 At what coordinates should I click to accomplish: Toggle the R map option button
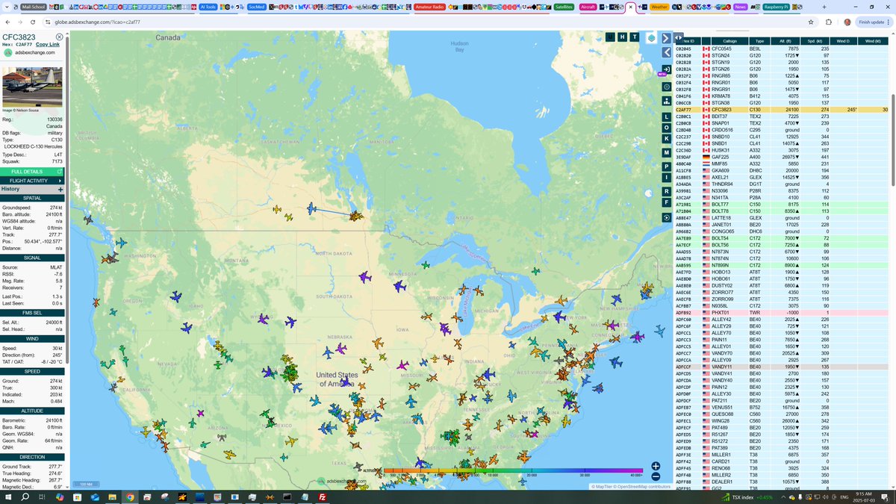(x=667, y=191)
